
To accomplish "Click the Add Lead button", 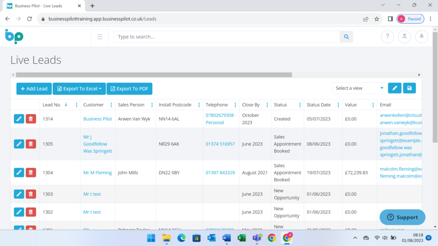I will coord(34,89).
